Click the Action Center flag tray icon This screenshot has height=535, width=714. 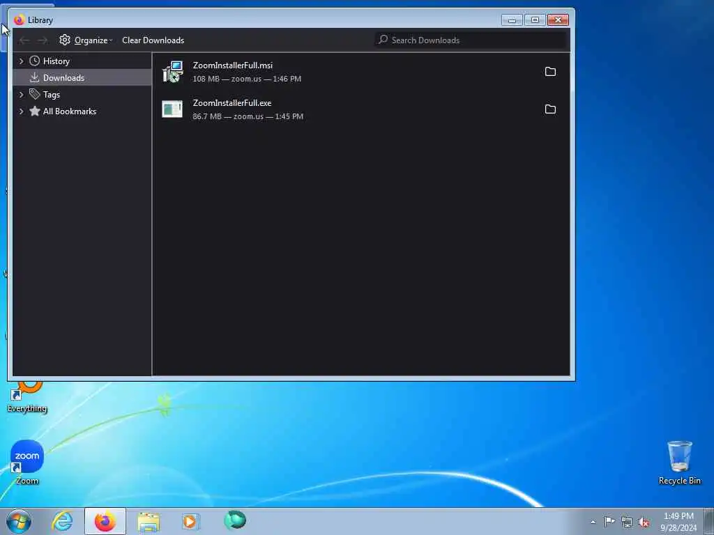click(609, 521)
